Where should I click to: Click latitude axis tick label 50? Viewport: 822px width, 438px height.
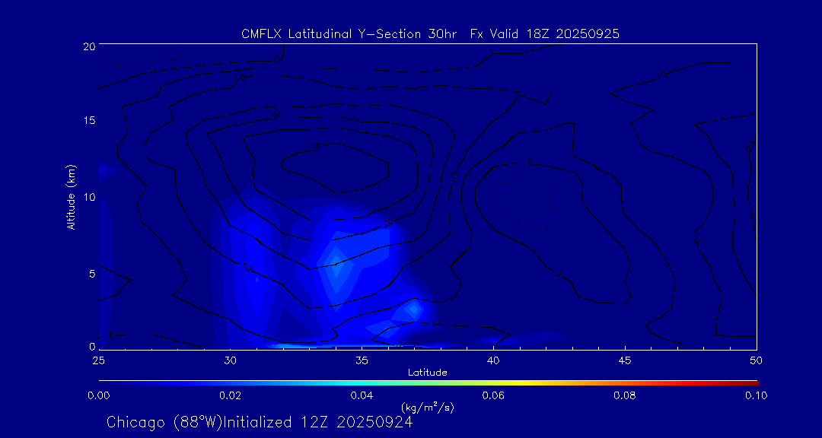(756, 360)
